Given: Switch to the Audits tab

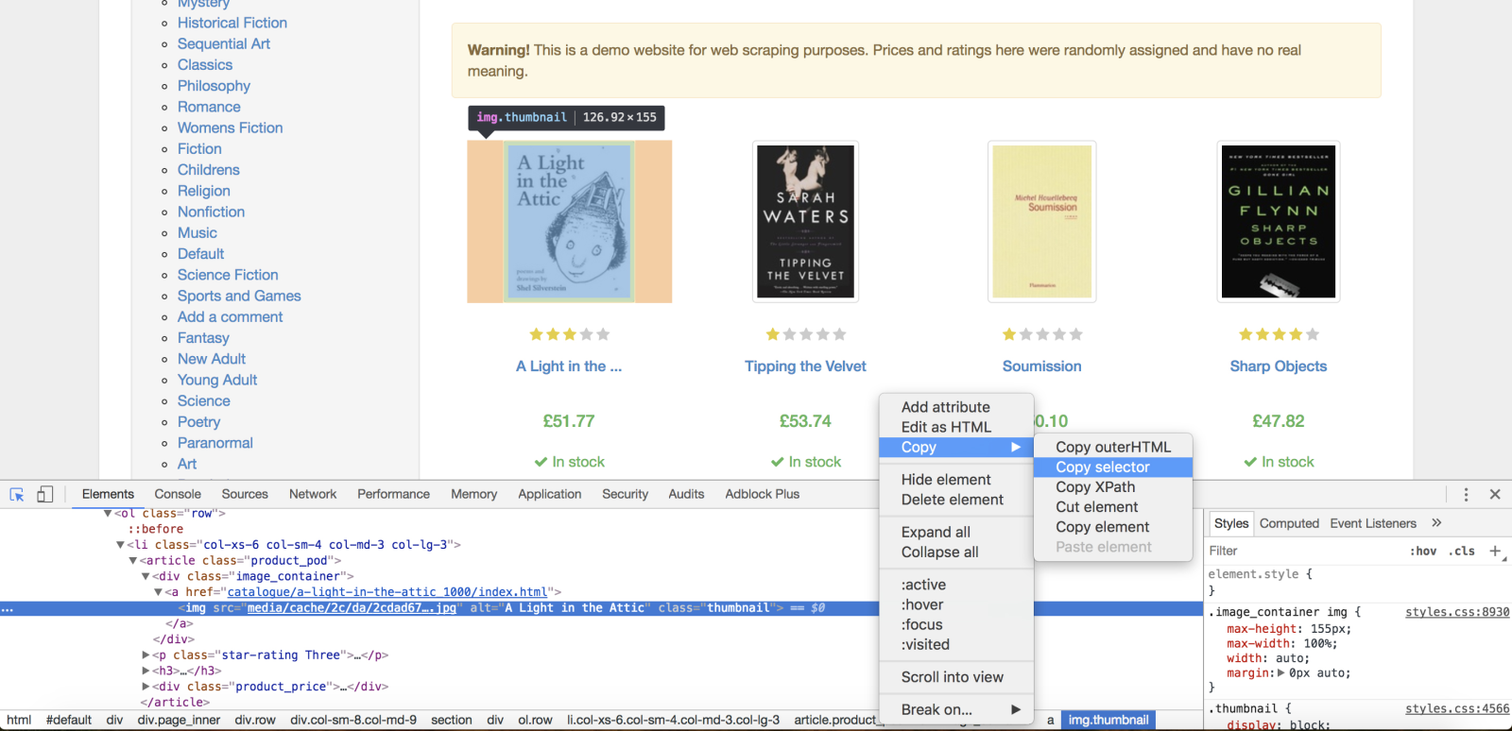Looking at the screenshot, I should coord(686,494).
